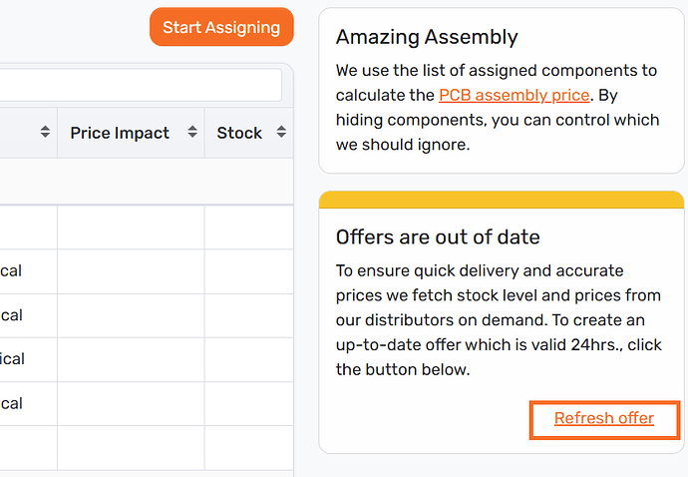Select the Stock column header
This screenshot has width=688, height=477.
point(239,133)
